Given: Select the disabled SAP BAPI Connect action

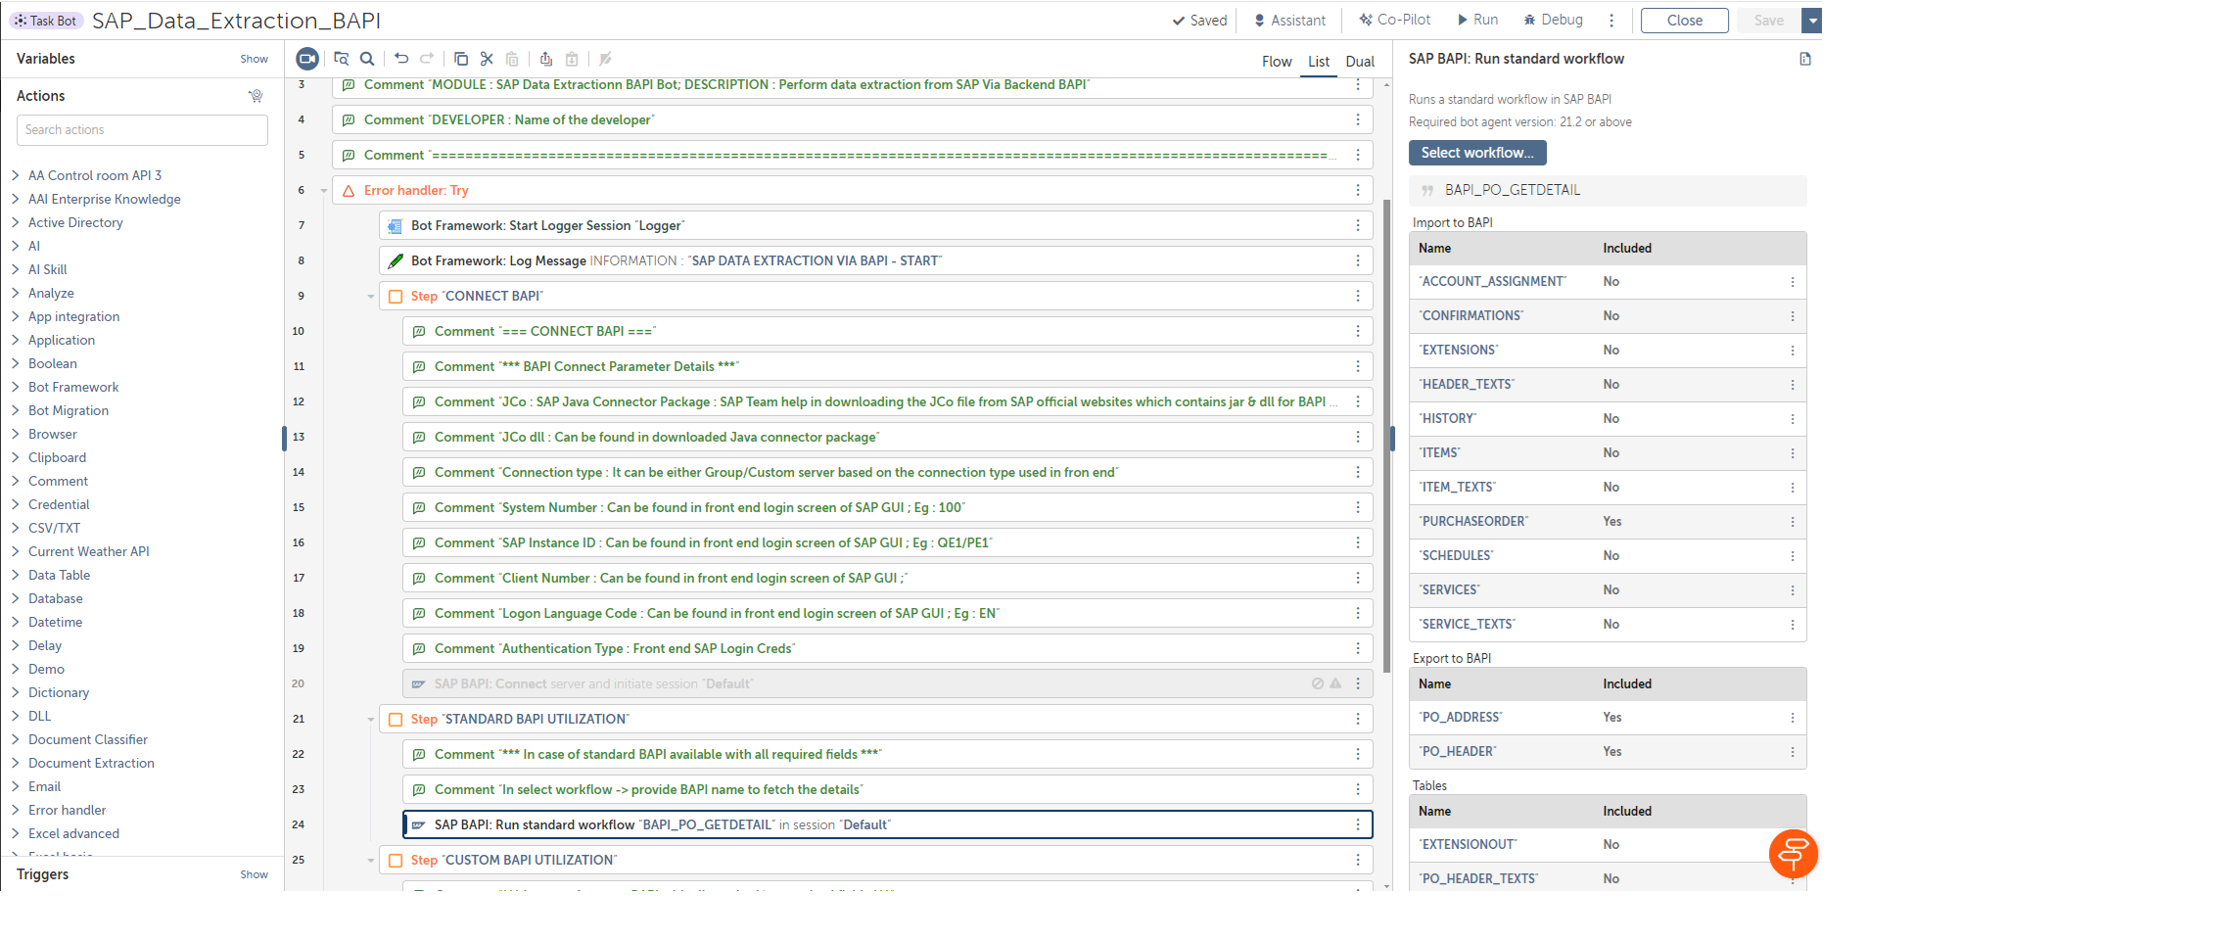Looking at the screenshot, I should click(887, 683).
